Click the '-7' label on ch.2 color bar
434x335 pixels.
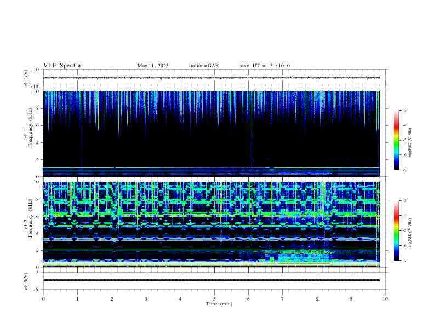tap(404, 261)
